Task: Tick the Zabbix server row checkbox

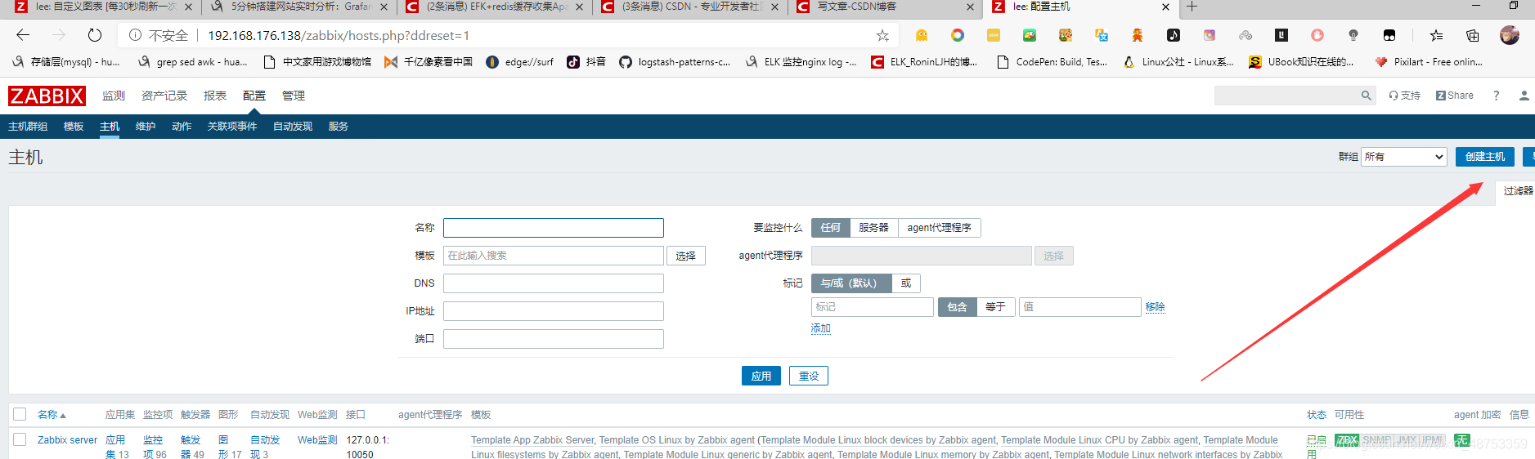Action: click(x=20, y=439)
